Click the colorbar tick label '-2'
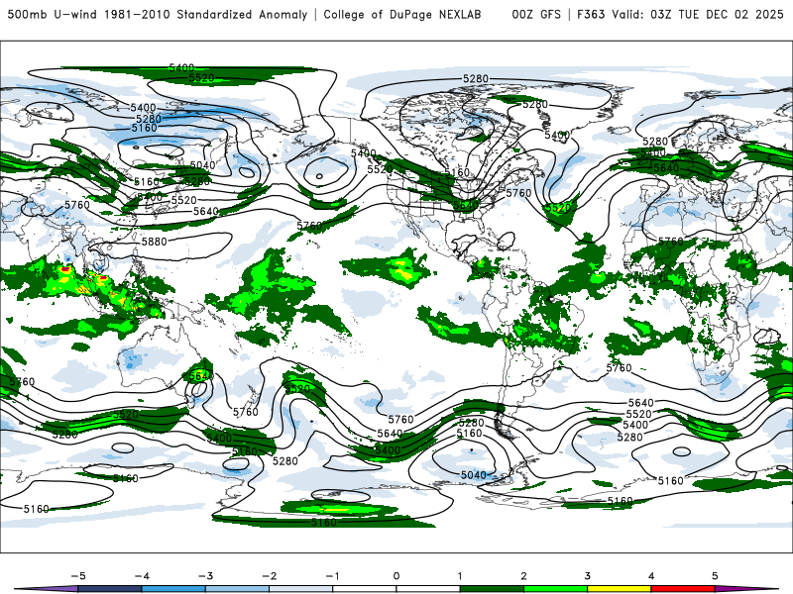The width and height of the screenshot is (793, 594). tap(269, 576)
